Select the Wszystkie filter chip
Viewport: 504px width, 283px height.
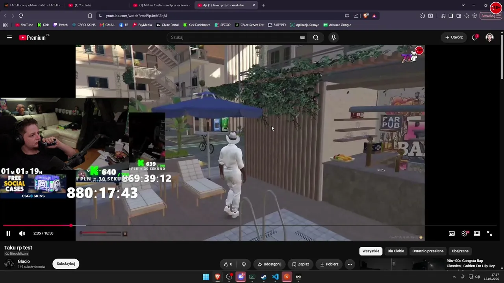pos(371,251)
